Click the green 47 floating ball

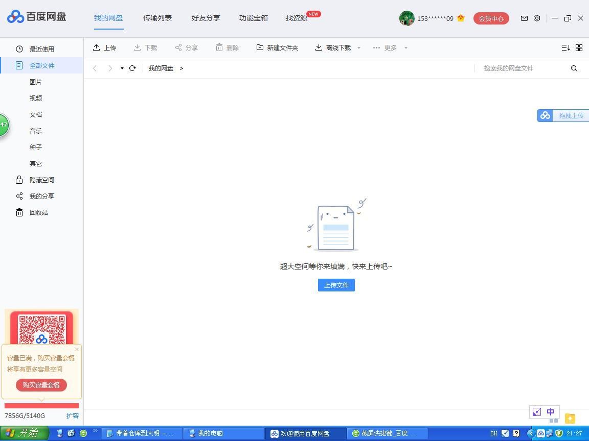(x=4, y=125)
